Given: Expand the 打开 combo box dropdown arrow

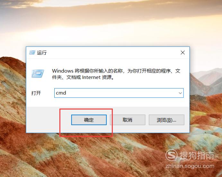Looking at the screenshot, I should click(180, 93).
